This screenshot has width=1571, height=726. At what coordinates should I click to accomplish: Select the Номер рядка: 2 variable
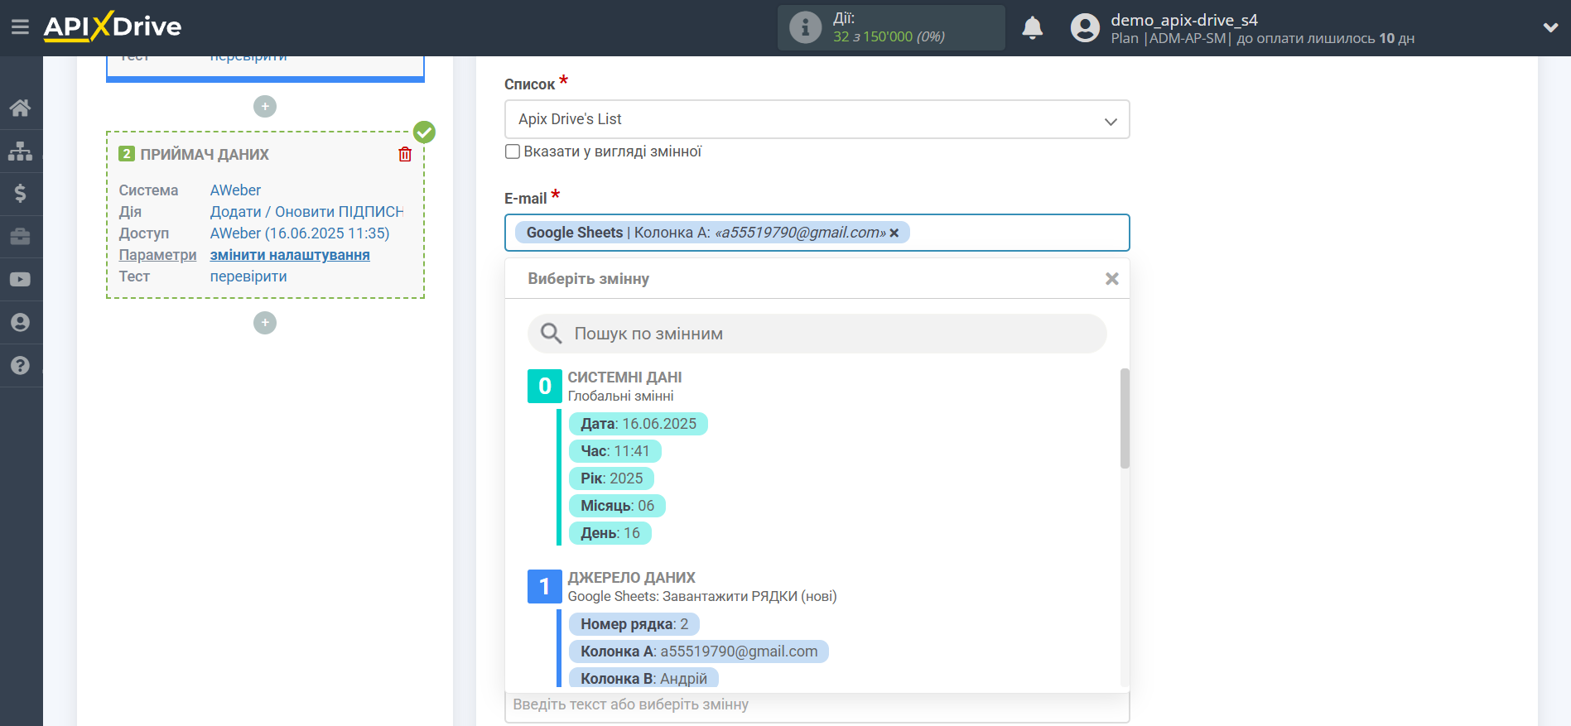pyautogui.click(x=634, y=624)
